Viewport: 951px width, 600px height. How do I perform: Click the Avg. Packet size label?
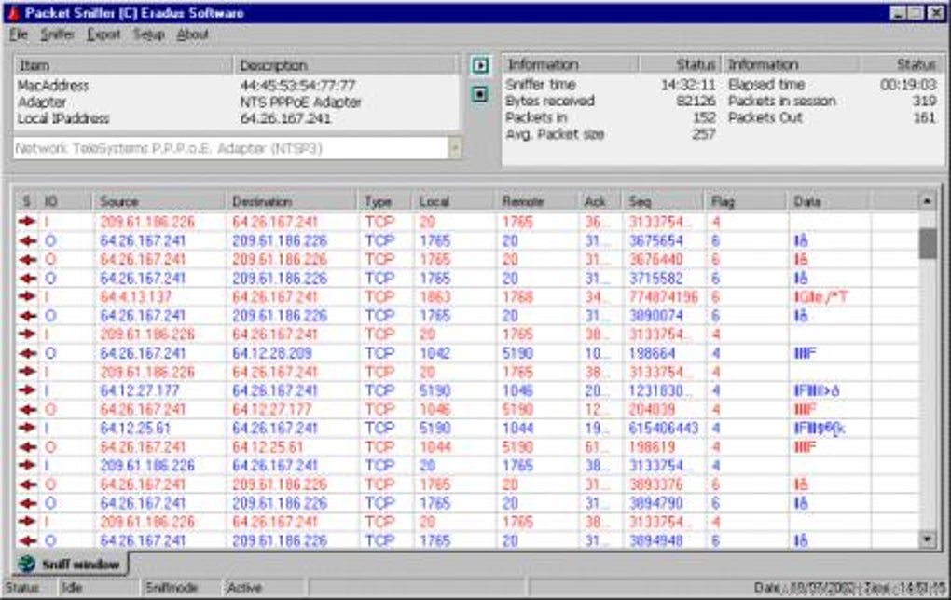pos(555,134)
